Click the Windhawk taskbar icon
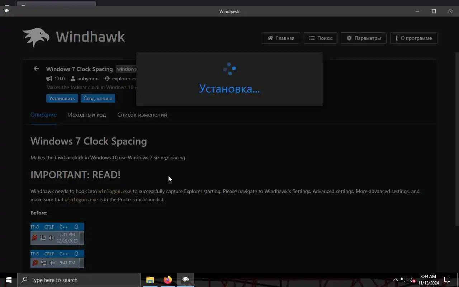 (x=185, y=280)
